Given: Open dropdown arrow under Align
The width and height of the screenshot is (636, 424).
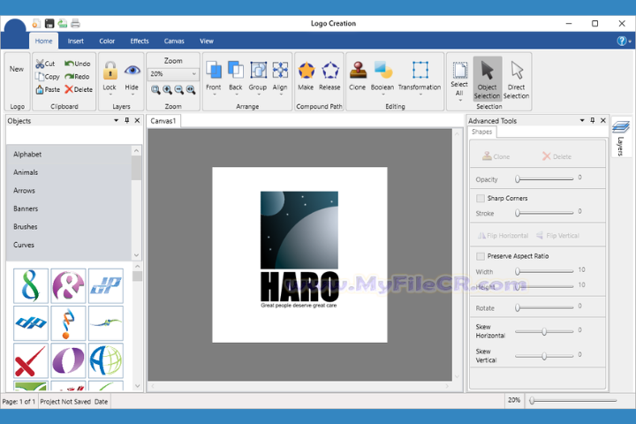Looking at the screenshot, I should pos(280,95).
